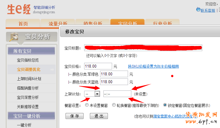Click the 生e经 logo
The width and height of the screenshot is (220, 128).
[x=19, y=9]
